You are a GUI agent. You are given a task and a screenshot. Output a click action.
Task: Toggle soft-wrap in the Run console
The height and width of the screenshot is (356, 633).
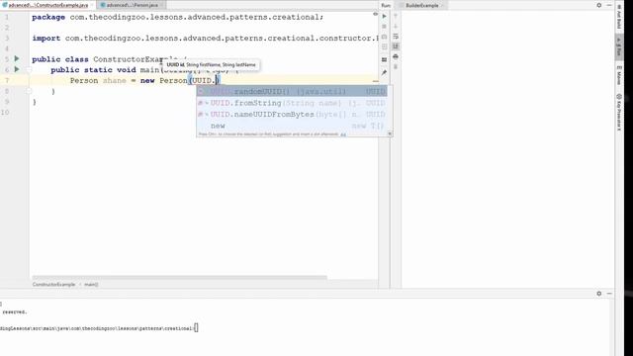click(396, 37)
